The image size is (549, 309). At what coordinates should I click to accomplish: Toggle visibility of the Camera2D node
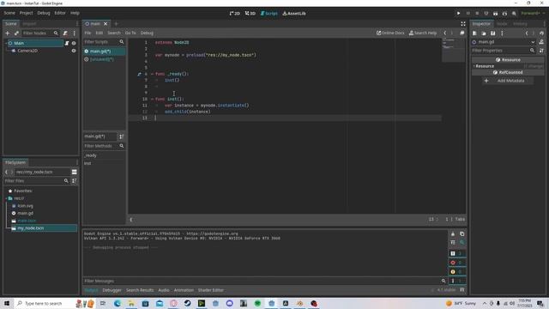74,51
